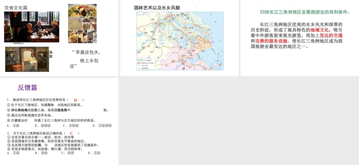Click the 澡堂 label beside the bathhouse photo
This screenshot has height=165, width=359.
click(x=51, y=54)
